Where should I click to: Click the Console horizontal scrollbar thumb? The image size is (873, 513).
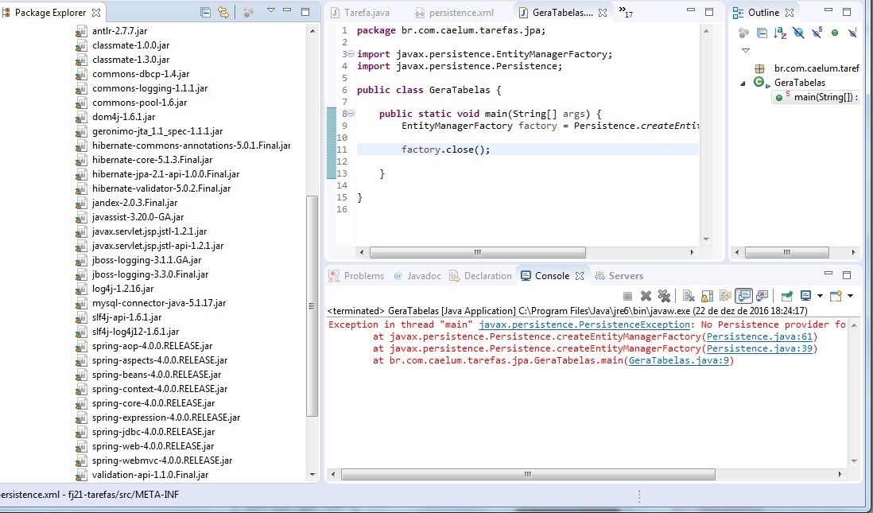528,475
